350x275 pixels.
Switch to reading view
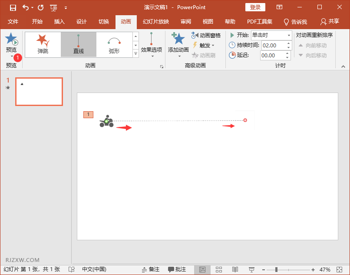235,269
